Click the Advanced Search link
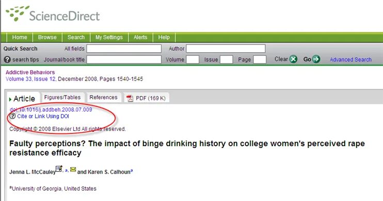The width and height of the screenshot is (383, 201). 350,59
